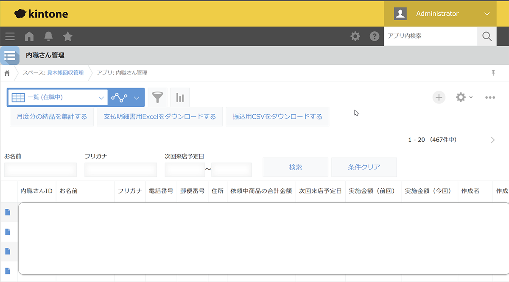Image resolution: width=509 pixels, height=282 pixels.
Task: Click 振込用CSVをダウンロードする button
Action: click(x=277, y=116)
